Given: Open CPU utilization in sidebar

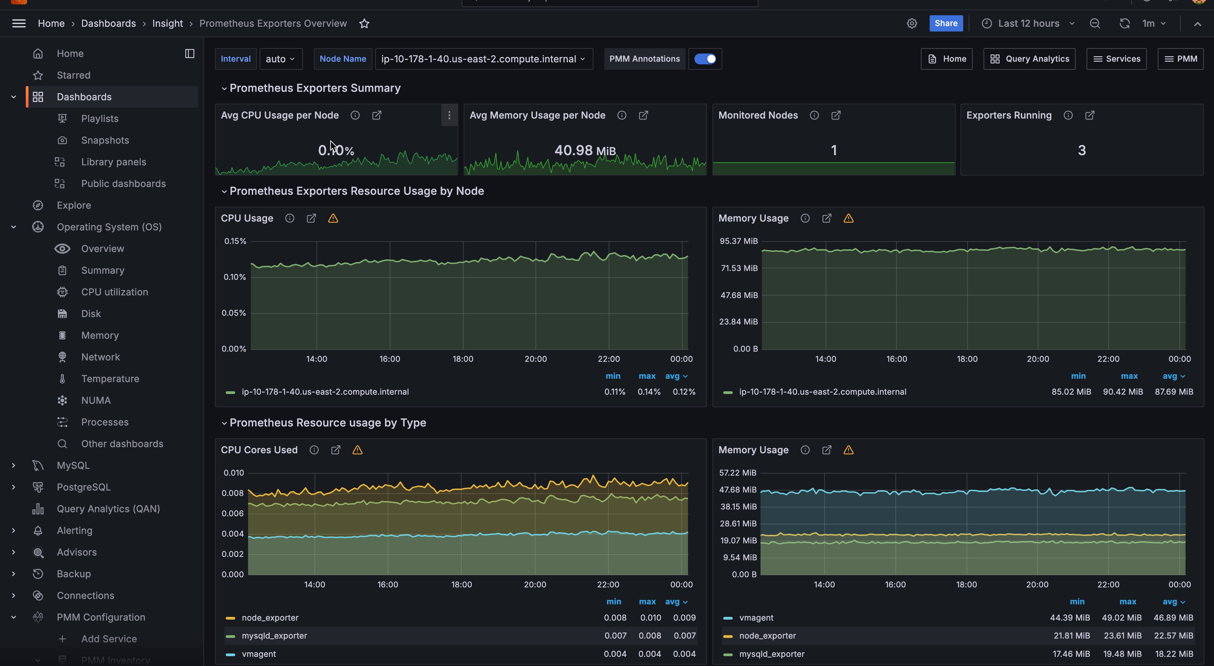Looking at the screenshot, I should [x=115, y=292].
